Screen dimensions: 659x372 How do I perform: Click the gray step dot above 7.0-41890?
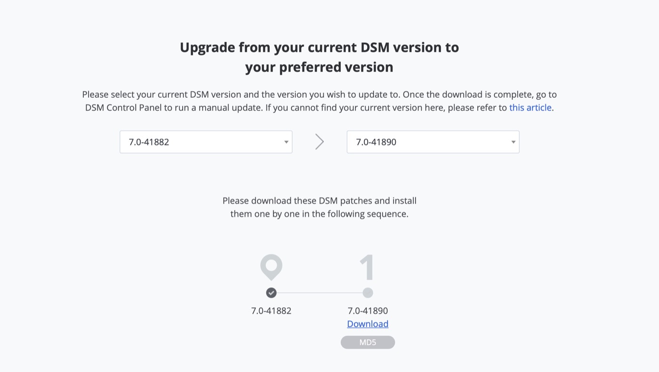pyautogui.click(x=368, y=293)
